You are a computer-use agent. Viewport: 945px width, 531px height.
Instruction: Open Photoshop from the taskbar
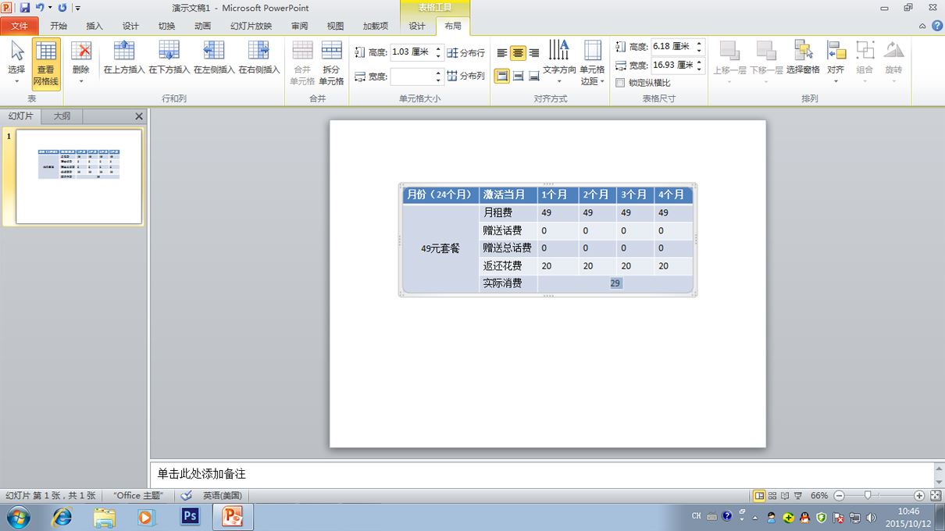(x=190, y=517)
